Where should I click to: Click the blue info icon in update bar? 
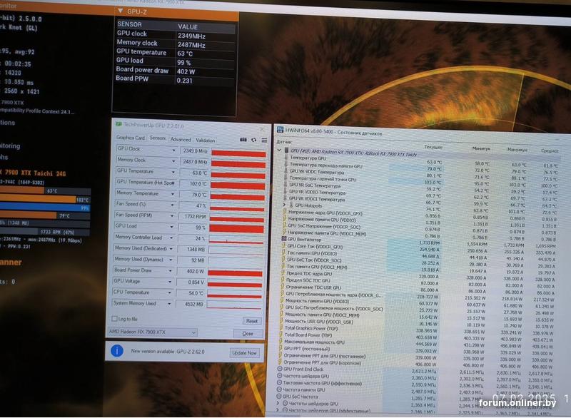(x=117, y=351)
